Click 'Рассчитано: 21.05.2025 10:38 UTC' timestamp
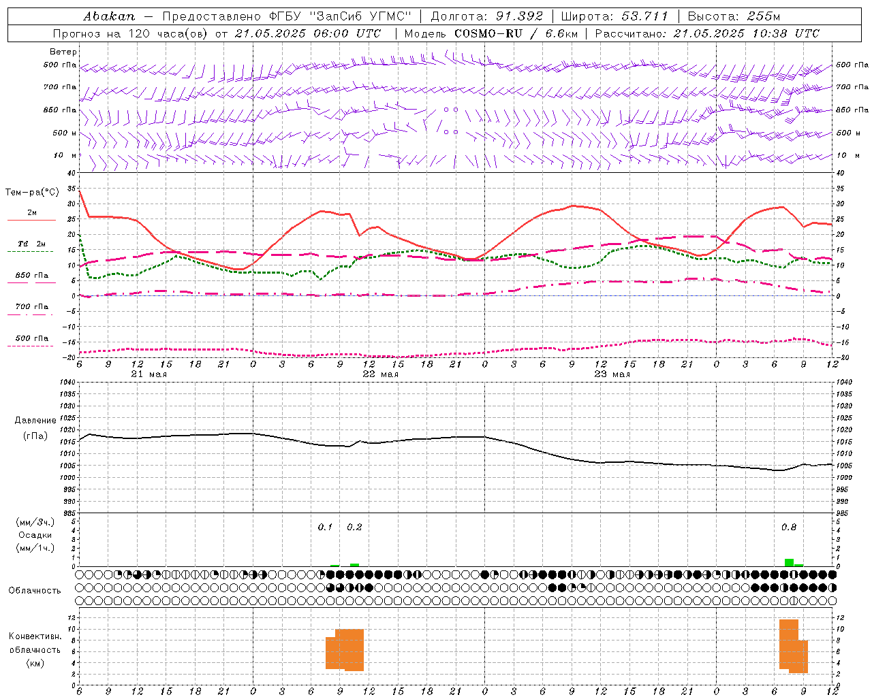The image size is (872, 697). [x=707, y=33]
